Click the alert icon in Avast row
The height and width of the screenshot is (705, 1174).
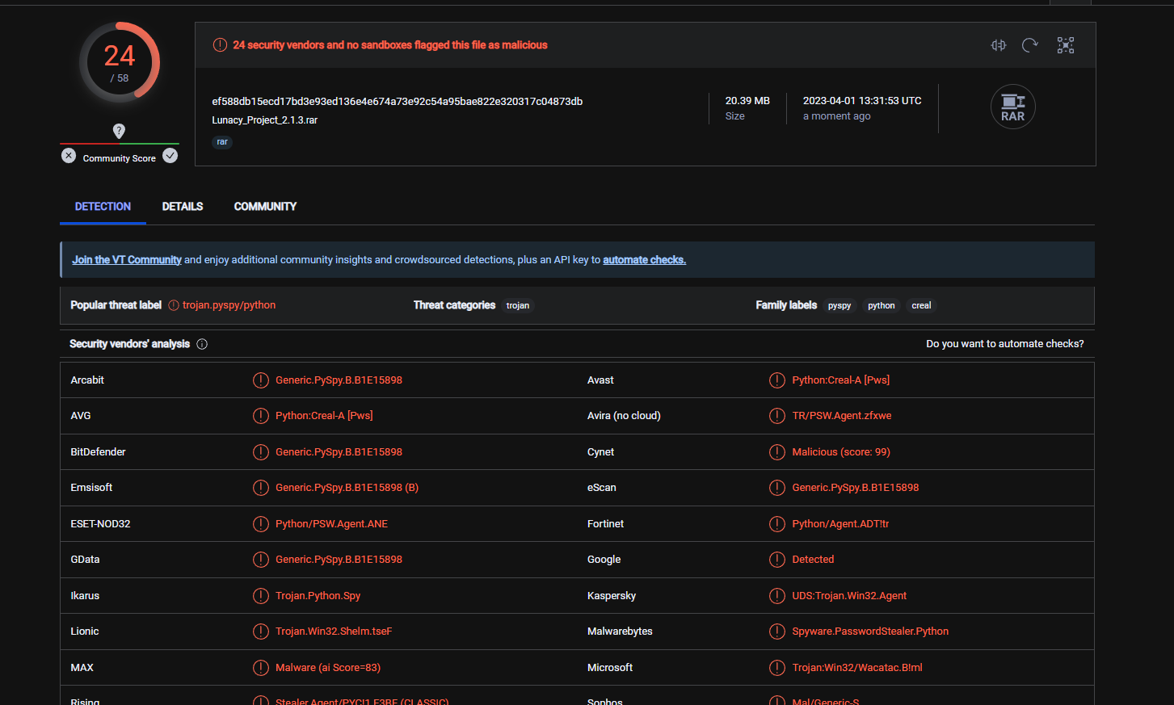[x=777, y=380]
